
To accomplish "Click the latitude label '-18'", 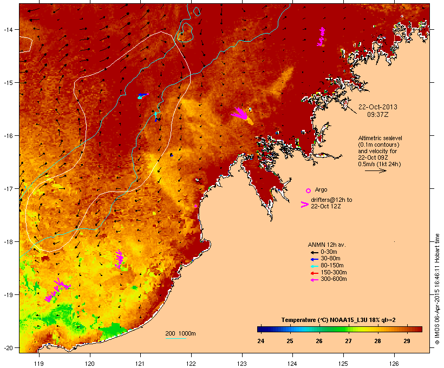I will 8,242.
